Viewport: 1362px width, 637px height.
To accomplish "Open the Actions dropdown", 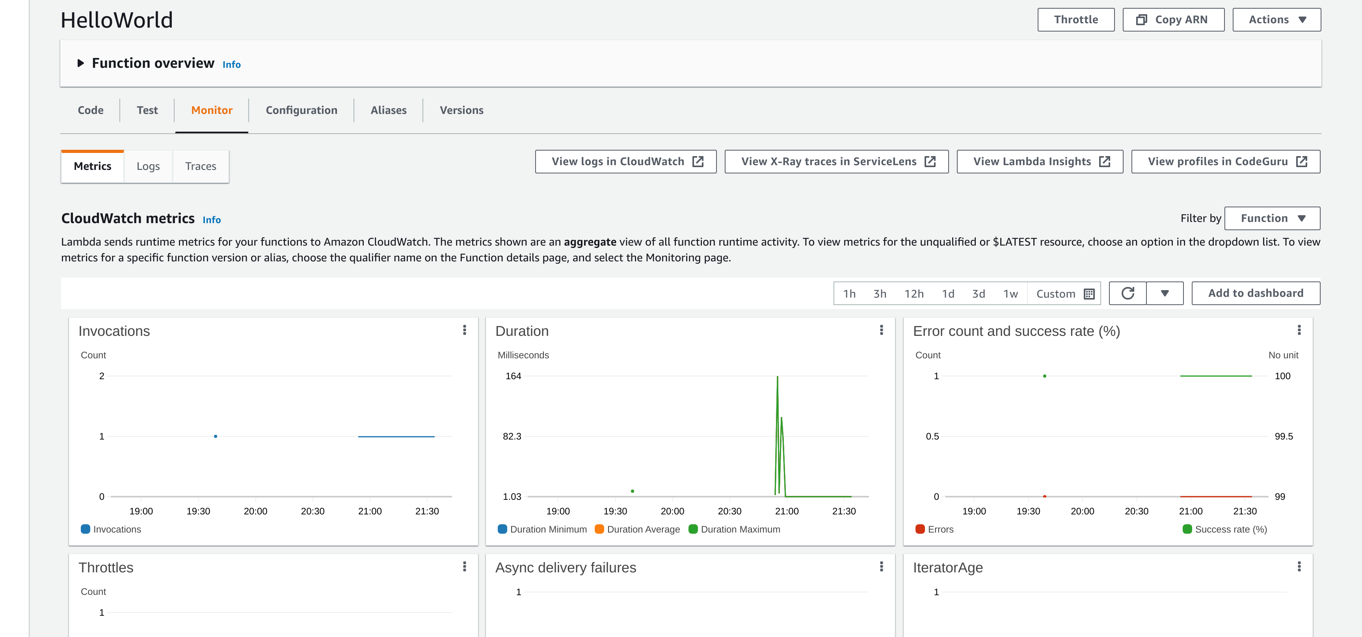I will (x=1276, y=20).
